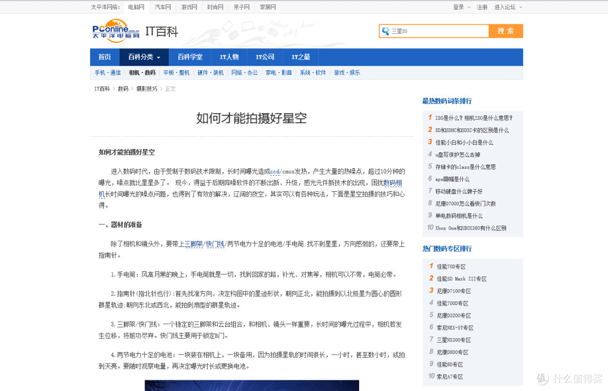Open 'SD和SDHC和SDXC卡的区别是什么' entry
The image size is (608, 391).
click(472, 130)
